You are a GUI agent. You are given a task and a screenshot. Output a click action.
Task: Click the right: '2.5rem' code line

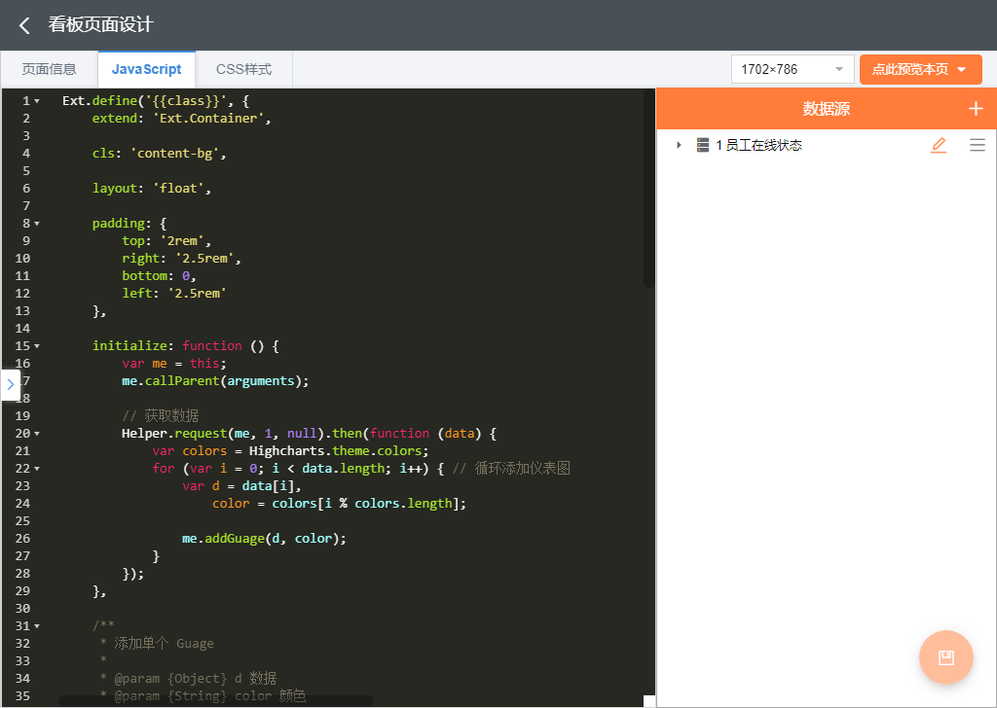181,259
